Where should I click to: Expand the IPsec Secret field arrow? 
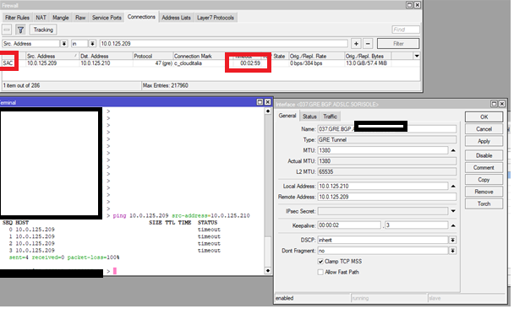[453, 211]
